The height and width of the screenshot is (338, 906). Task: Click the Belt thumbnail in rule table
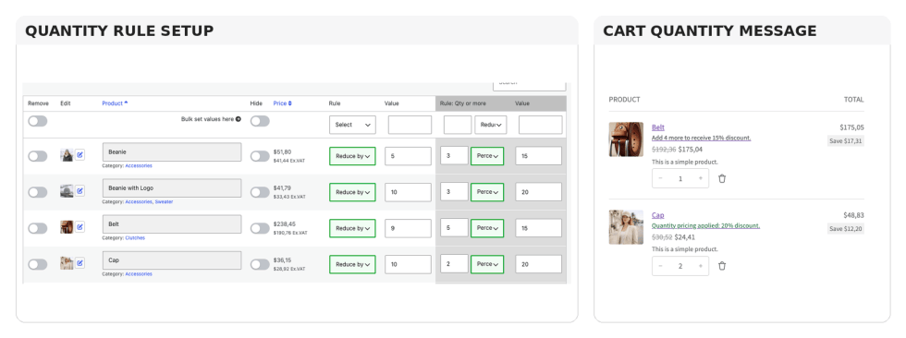point(67,227)
